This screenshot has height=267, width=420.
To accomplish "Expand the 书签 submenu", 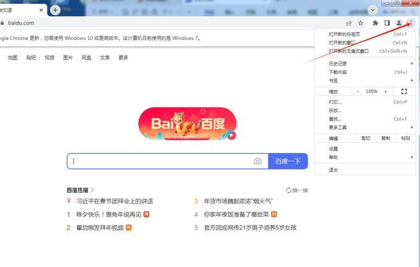I will click(365, 81).
